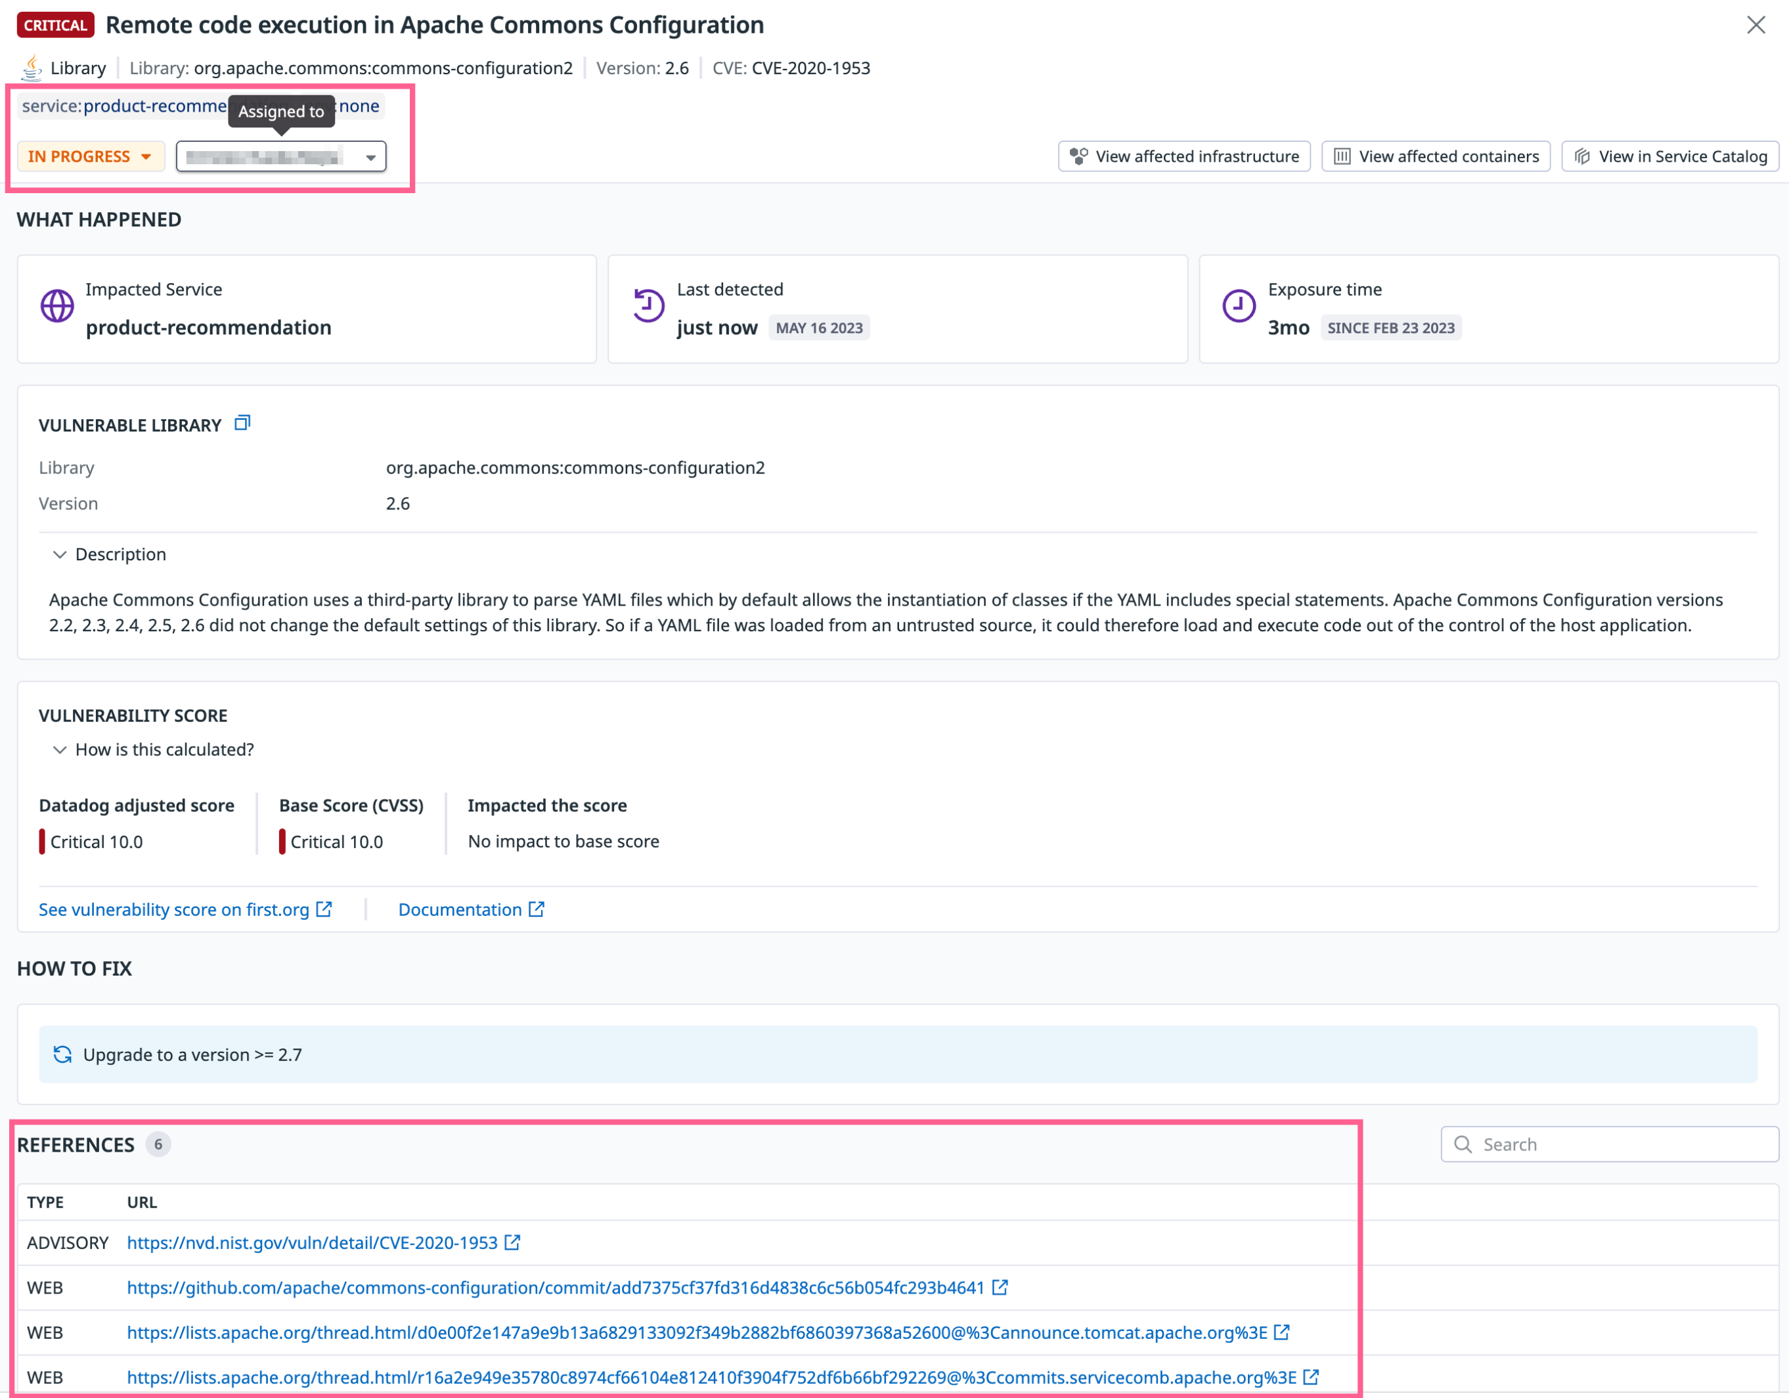
Task: Click the refresh icon beside Upgrade recommendation
Action: coord(63,1054)
